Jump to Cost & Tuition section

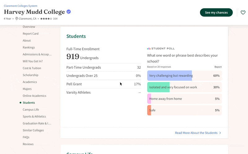pyautogui.click(x=32, y=68)
